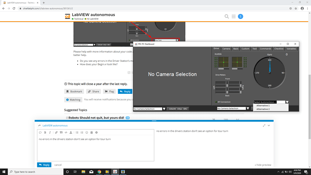This screenshot has width=311, height=175.
Task: Hide preview of the reply
Action: [x=263, y=165]
